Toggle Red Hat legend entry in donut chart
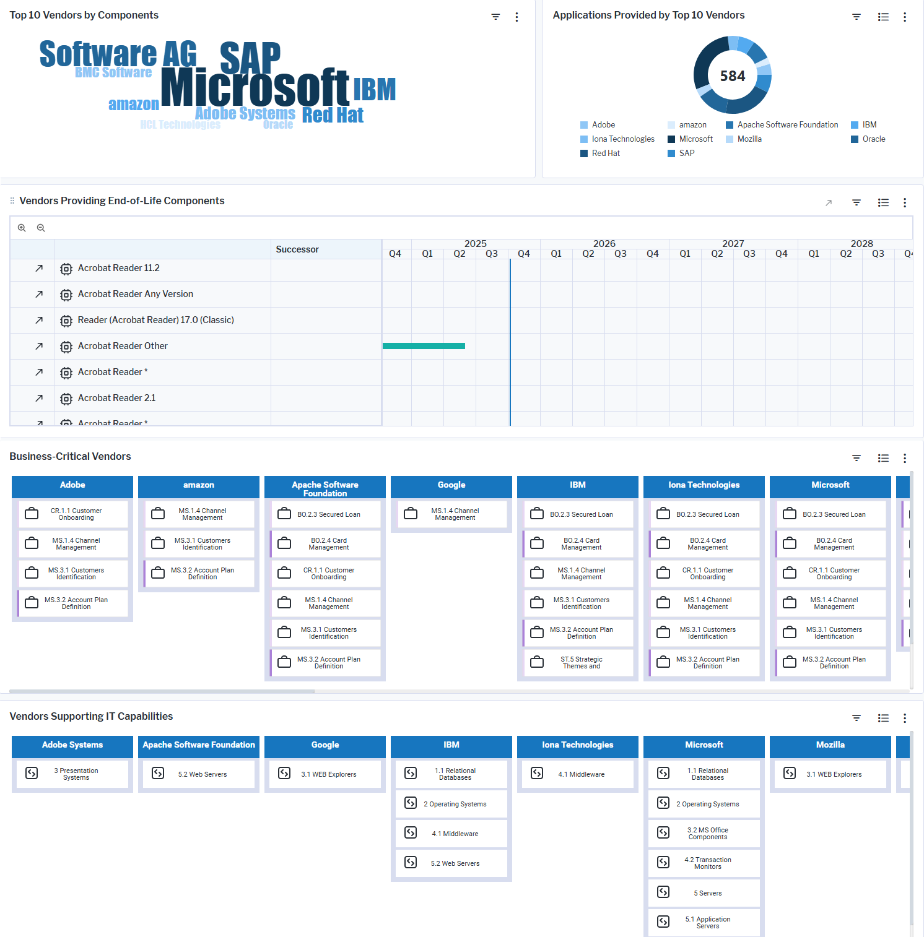The height and width of the screenshot is (937, 924). point(605,153)
